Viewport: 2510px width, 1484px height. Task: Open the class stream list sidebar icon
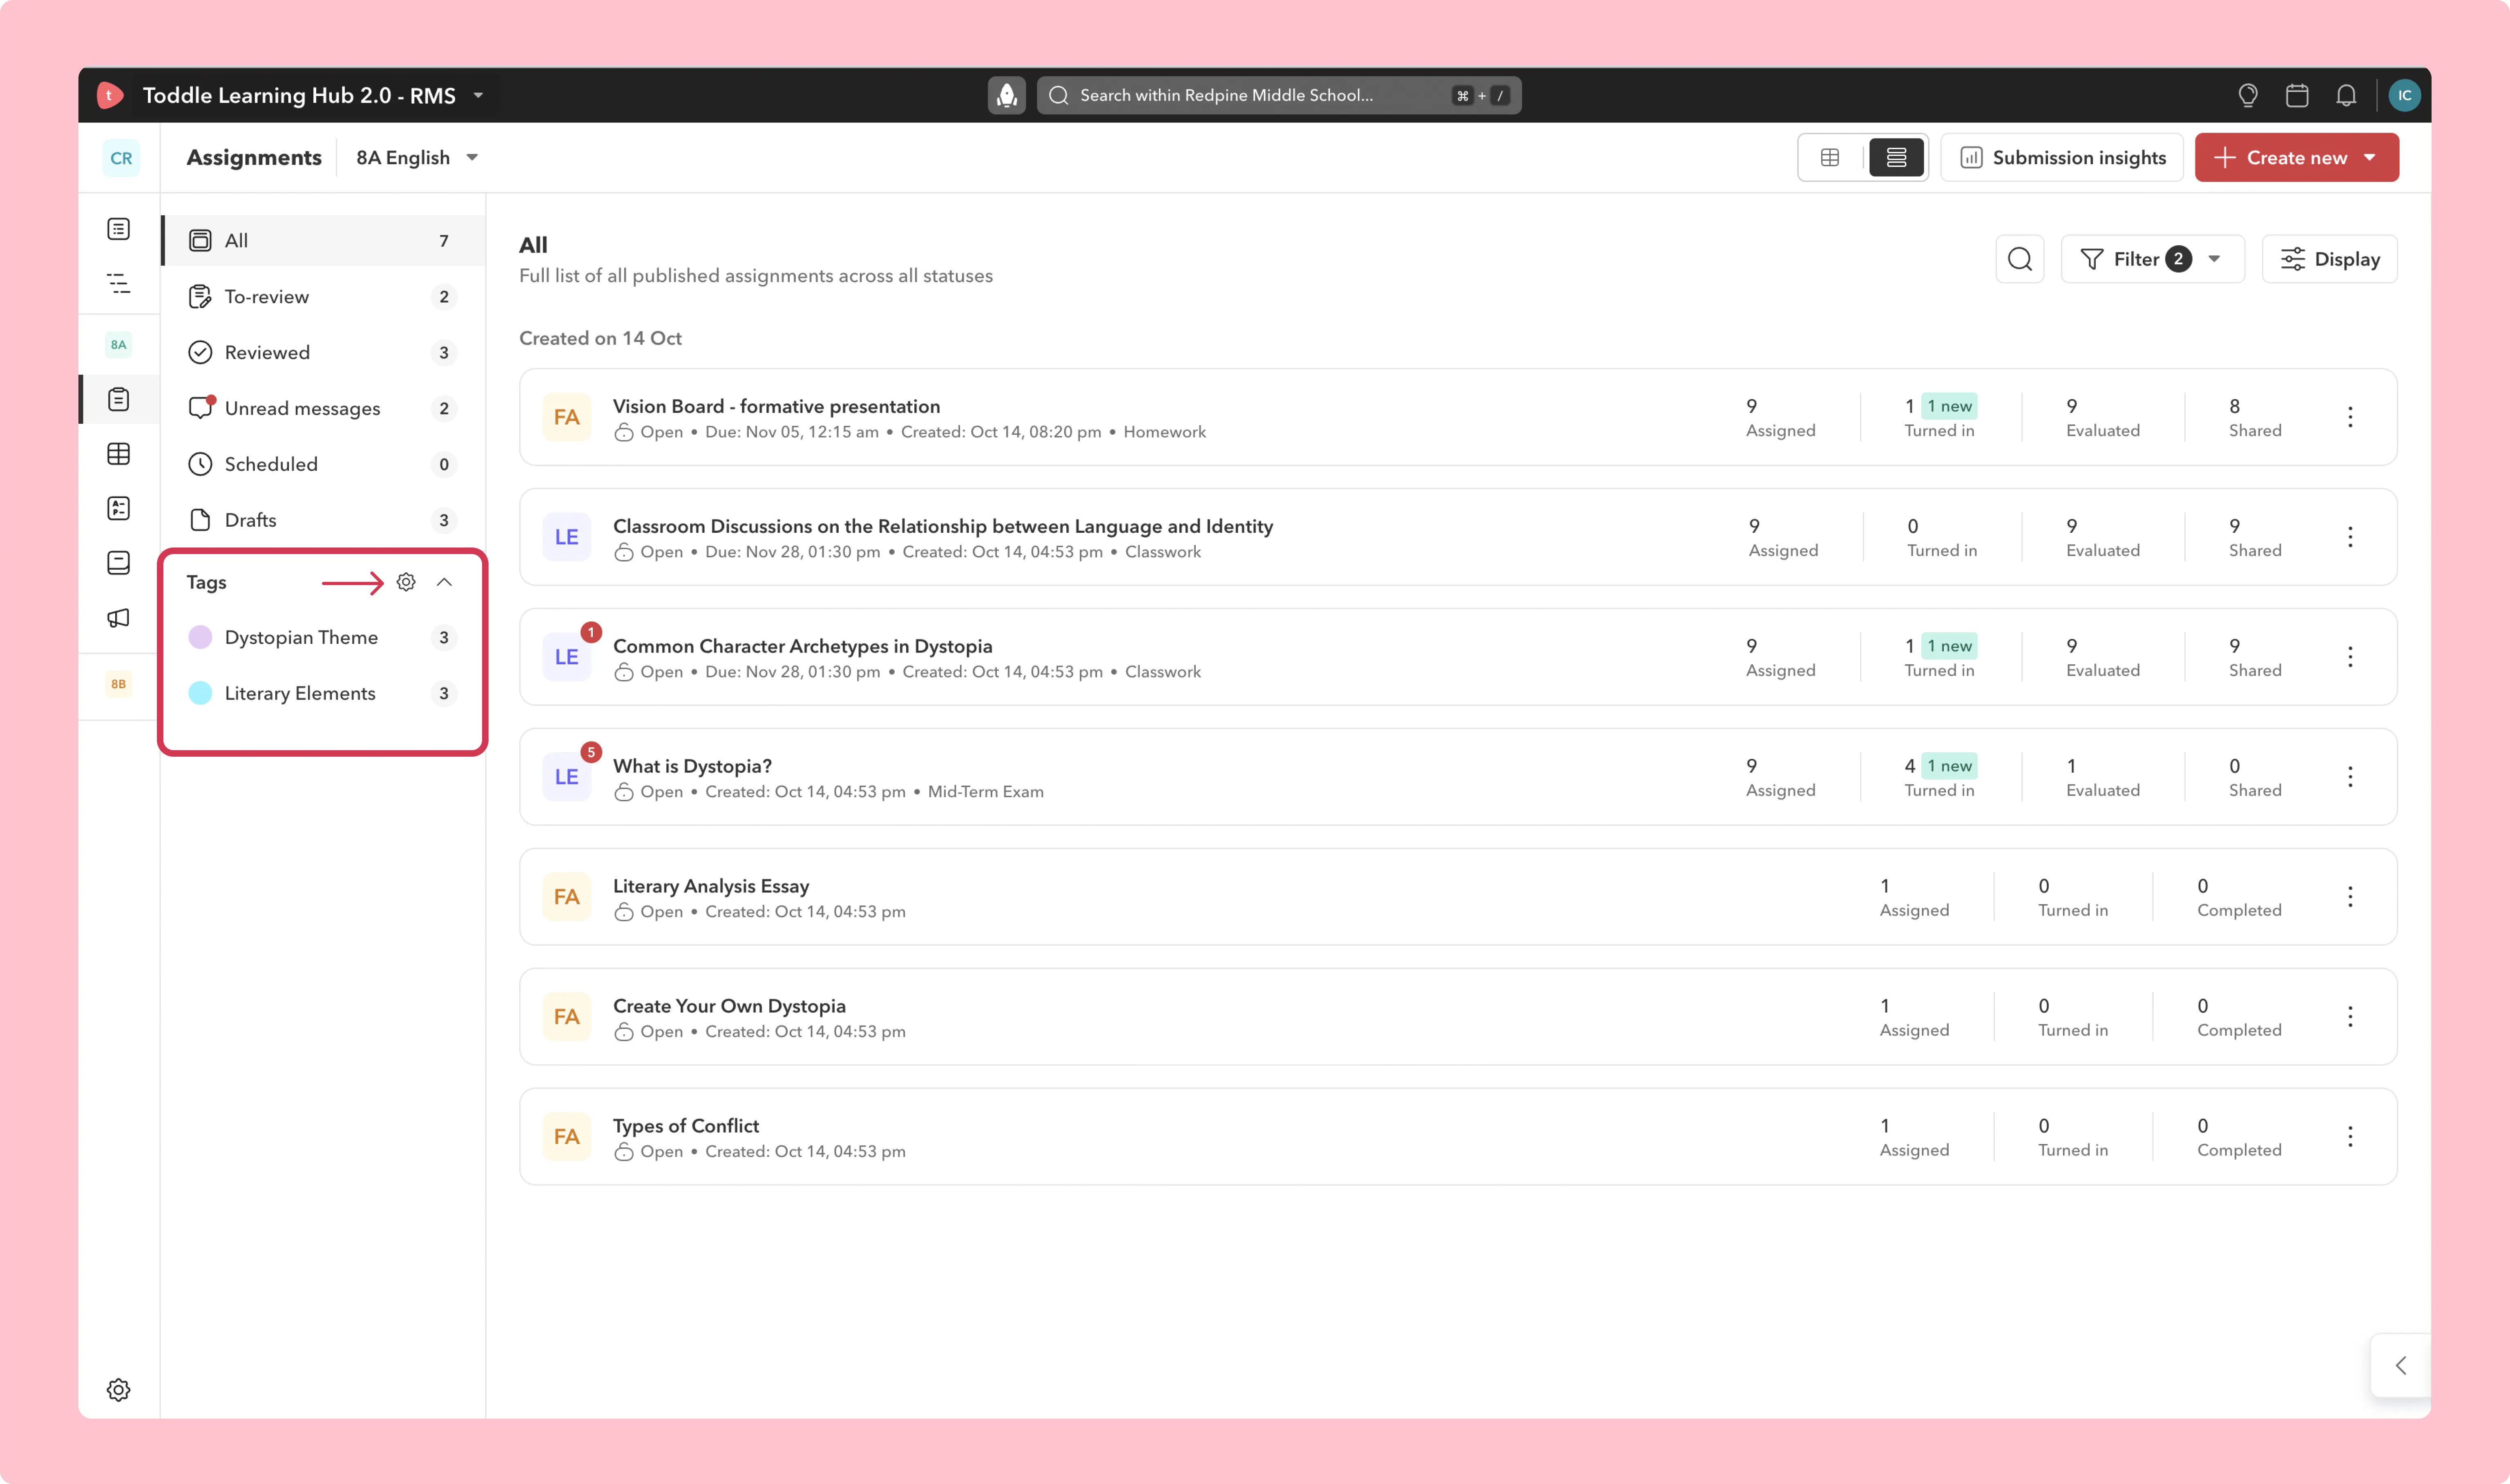119,229
